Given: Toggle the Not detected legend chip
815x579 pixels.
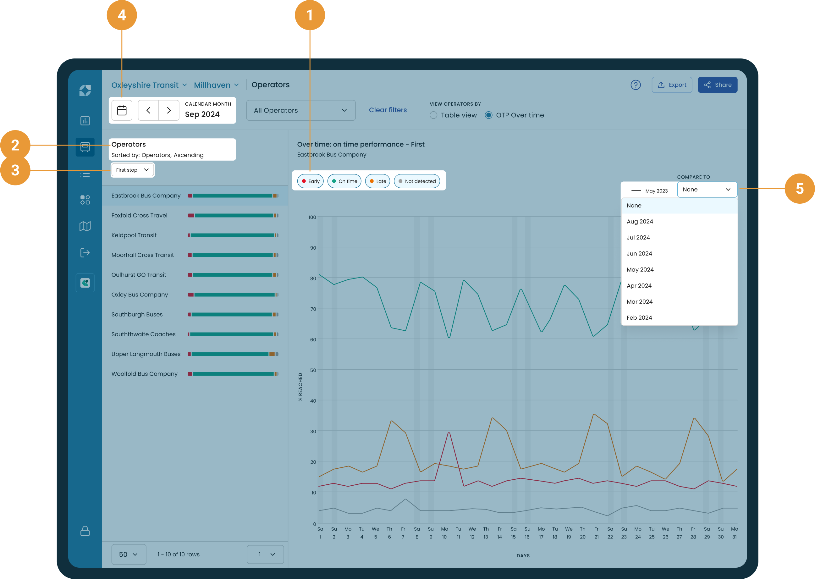Looking at the screenshot, I should (417, 181).
